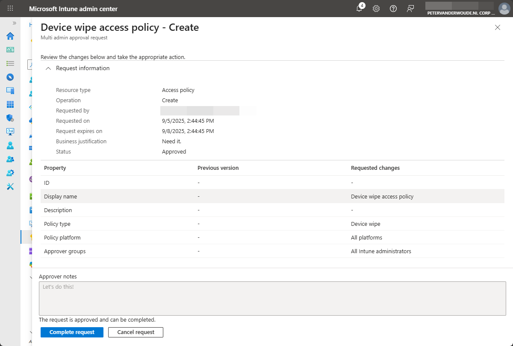Click the Approver notes text box

tap(272, 298)
